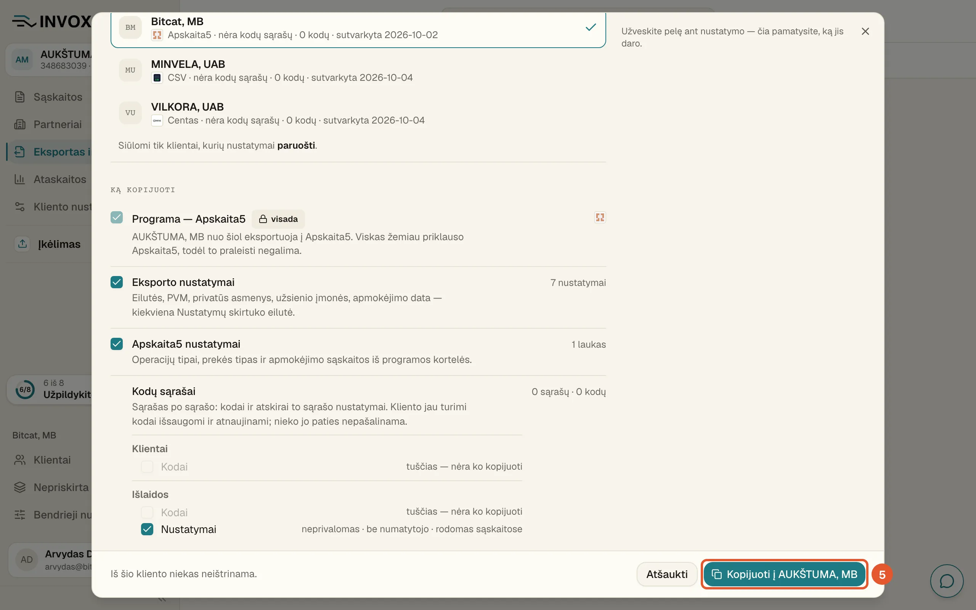Close the hover hint panel
Viewport: 976px width, 610px height.
coord(865,32)
